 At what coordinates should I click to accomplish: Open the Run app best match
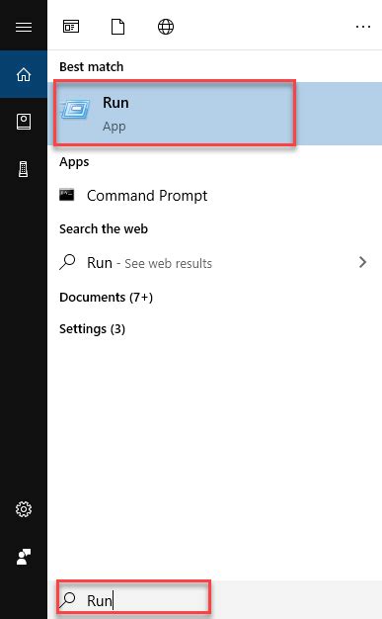(215, 114)
